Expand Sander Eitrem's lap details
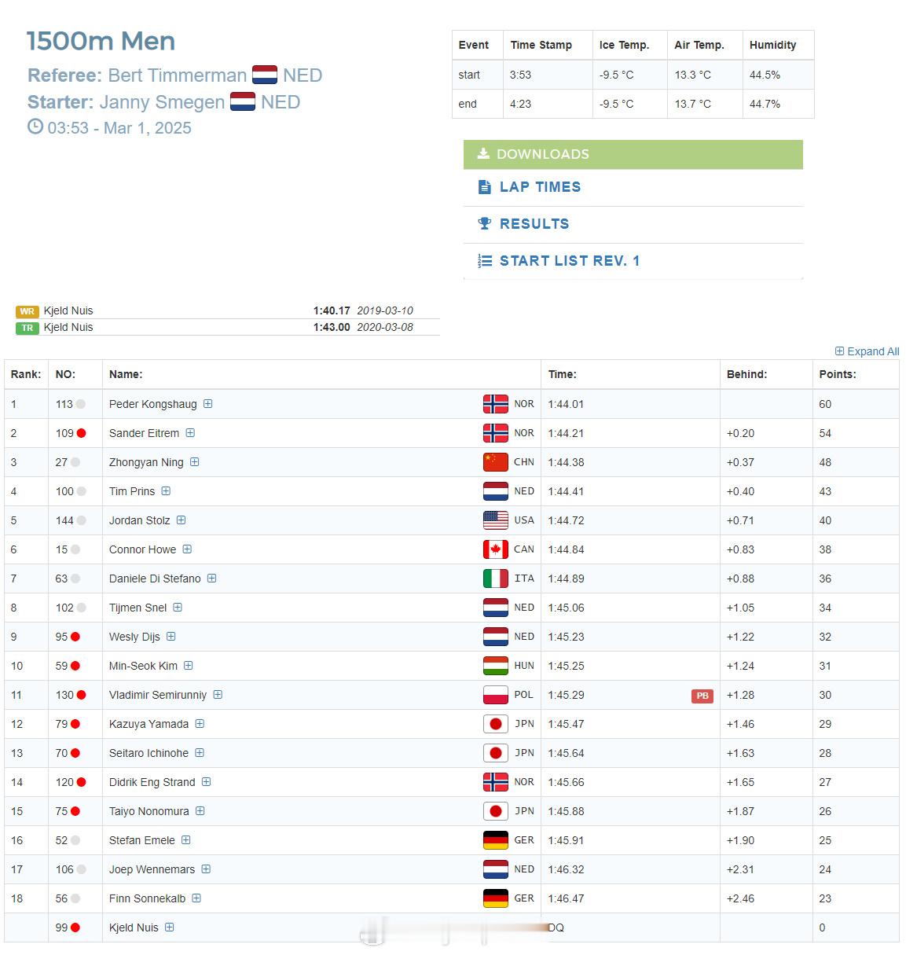Image resolution: width=906 pixels, height=955 pixels. (190, 433)
